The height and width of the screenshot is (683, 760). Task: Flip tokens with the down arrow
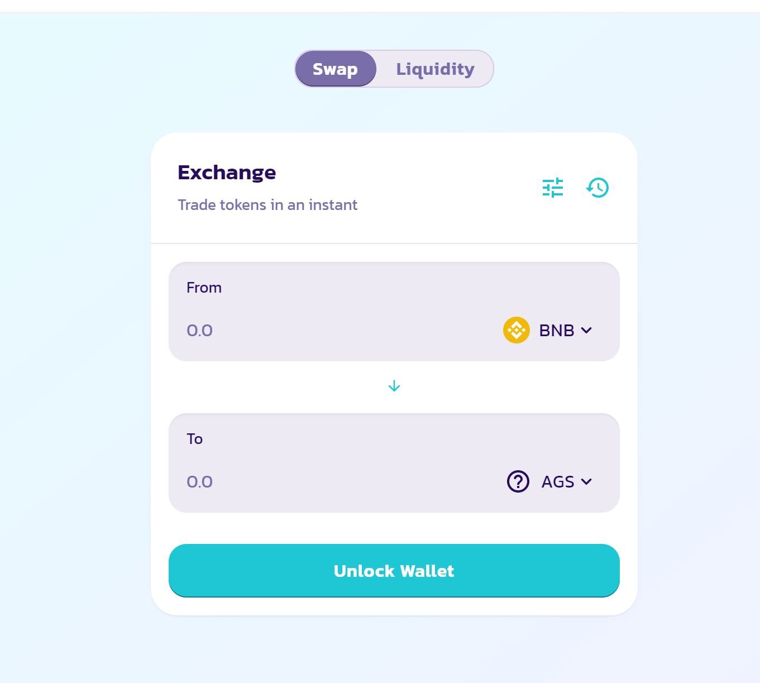pyautogui.click(x=394, y=386)
